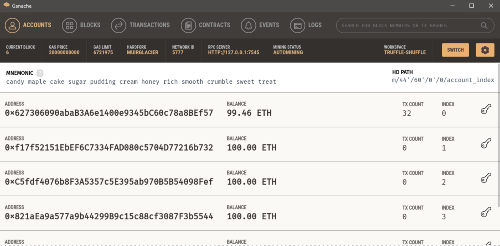The height and width of the screenshot is (246, 500).
Task: Show private key for account index 1
Action: 486,144
